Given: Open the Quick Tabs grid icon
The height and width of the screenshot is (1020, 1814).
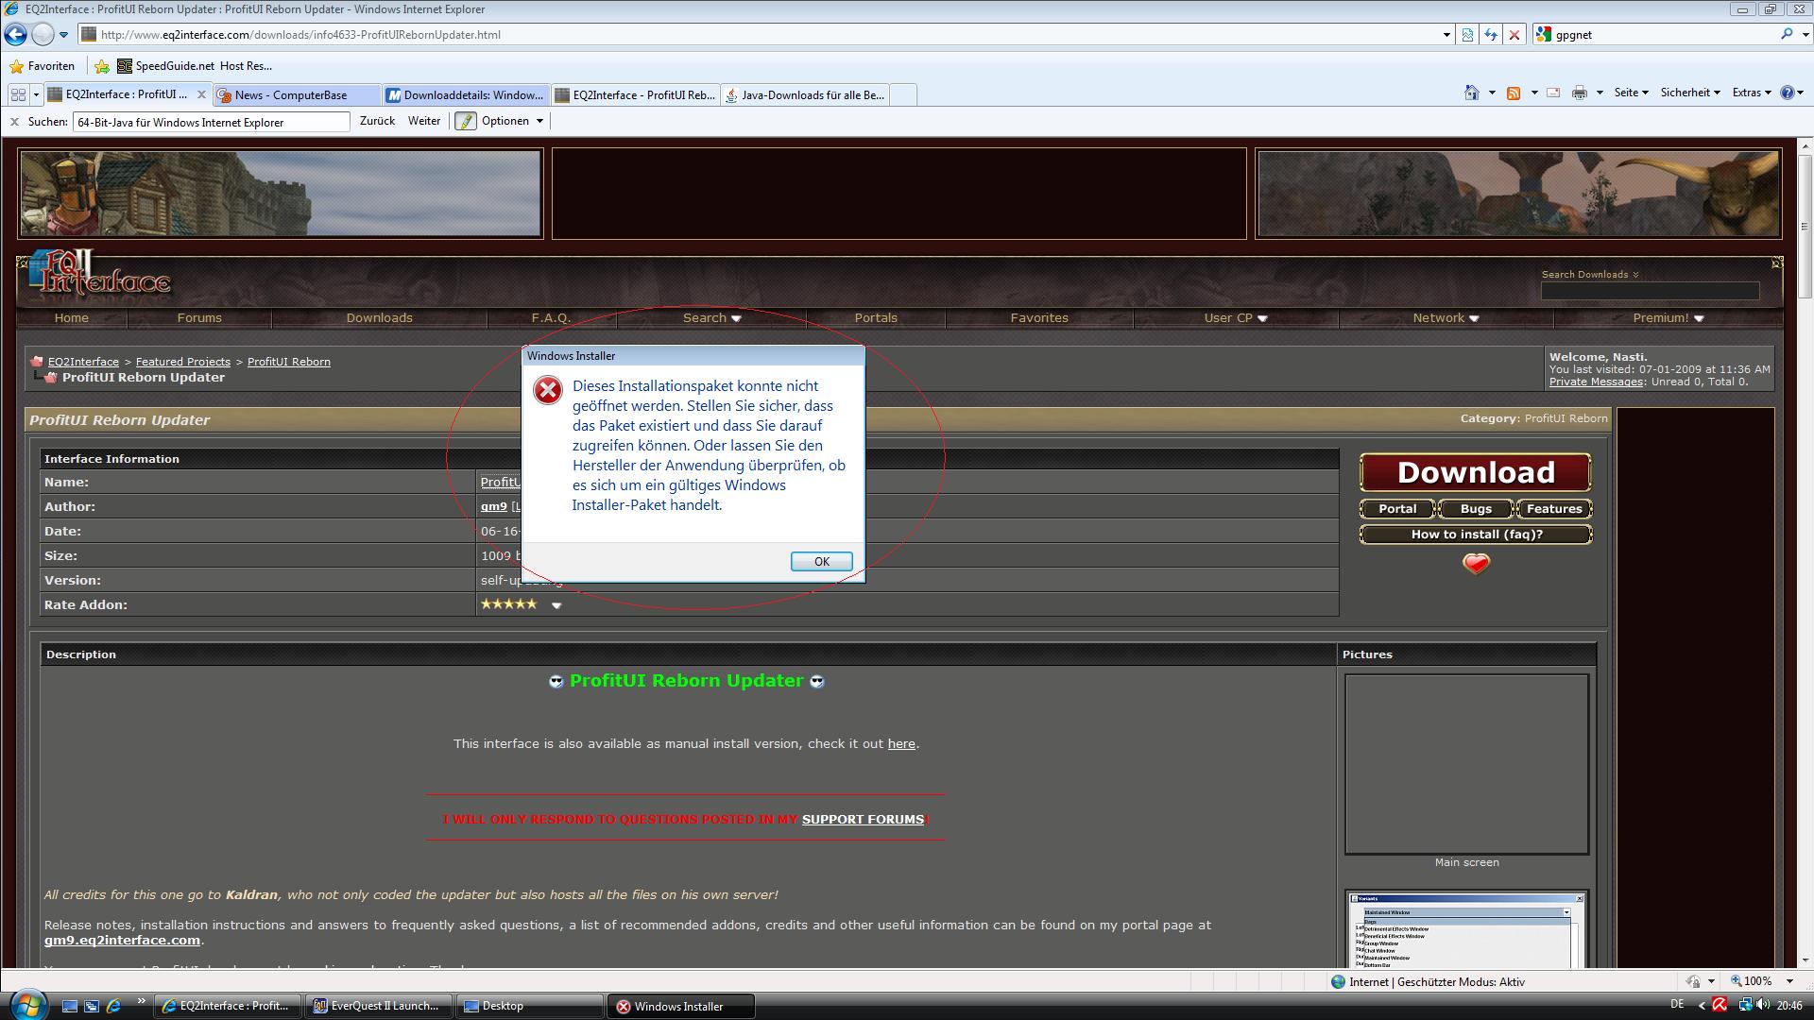Looking at the screenshot, I should [x=18, y=94].
